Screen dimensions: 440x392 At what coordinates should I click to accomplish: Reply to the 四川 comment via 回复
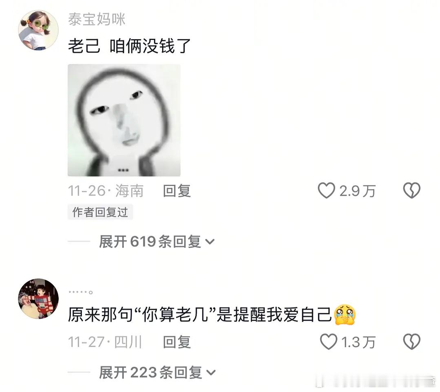click(x=177, y=342)
